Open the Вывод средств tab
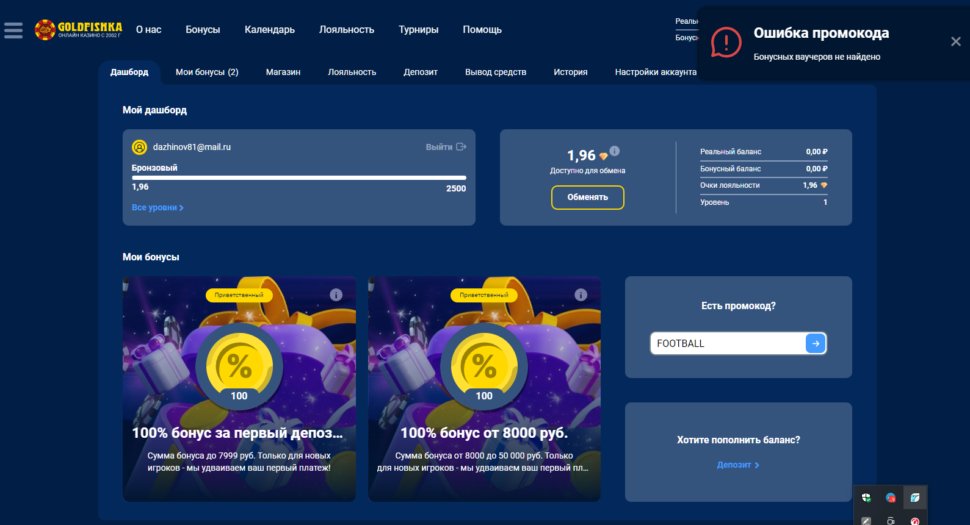The width and height of the screenshot is (970, 525). [495, 72]
